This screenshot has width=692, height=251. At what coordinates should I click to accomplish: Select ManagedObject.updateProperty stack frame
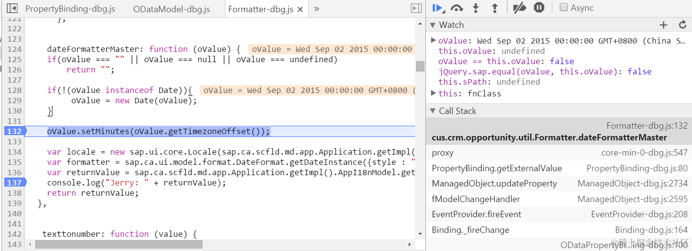pos(558,183)
